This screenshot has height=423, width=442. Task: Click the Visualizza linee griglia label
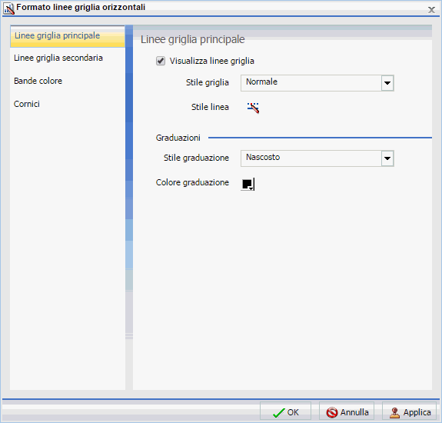[211, 61]
